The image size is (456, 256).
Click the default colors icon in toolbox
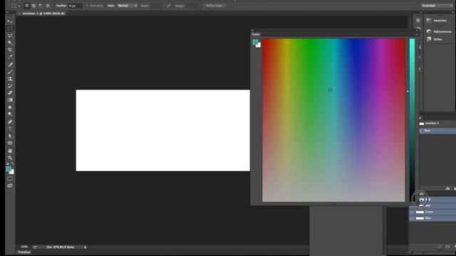coord(7,164)
